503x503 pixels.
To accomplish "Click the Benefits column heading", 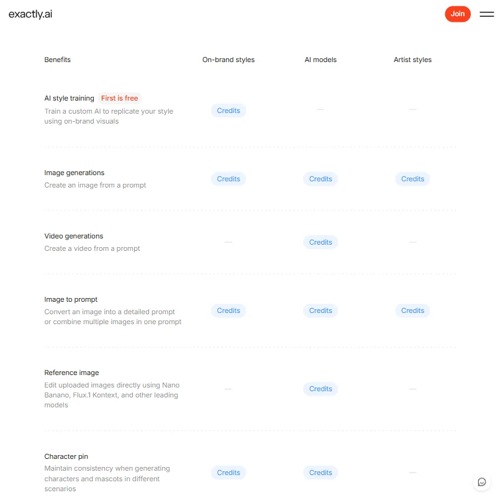I will coord(57,60).
